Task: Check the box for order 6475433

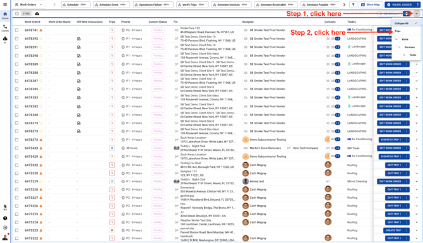Action: (x=16, y=148)
